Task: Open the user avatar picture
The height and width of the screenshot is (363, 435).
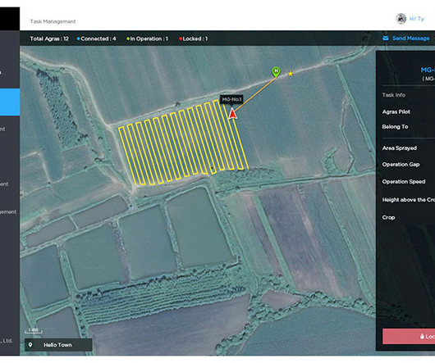Action: [x=401, y=19]
